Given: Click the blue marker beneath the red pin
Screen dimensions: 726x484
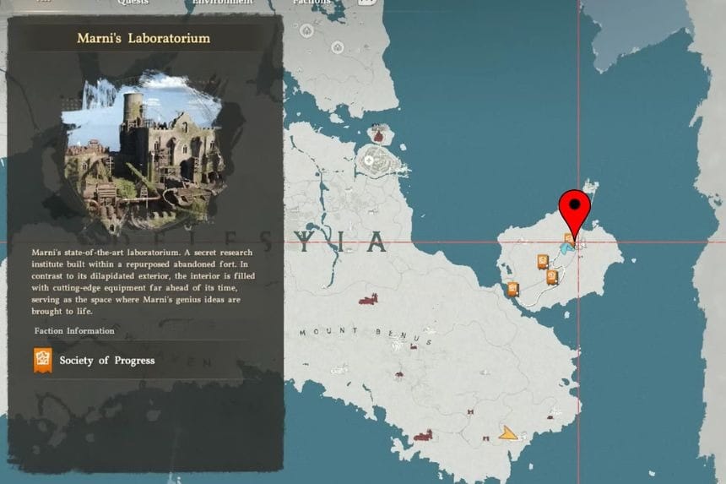Looking at the screenshot, I should [565, 249].
